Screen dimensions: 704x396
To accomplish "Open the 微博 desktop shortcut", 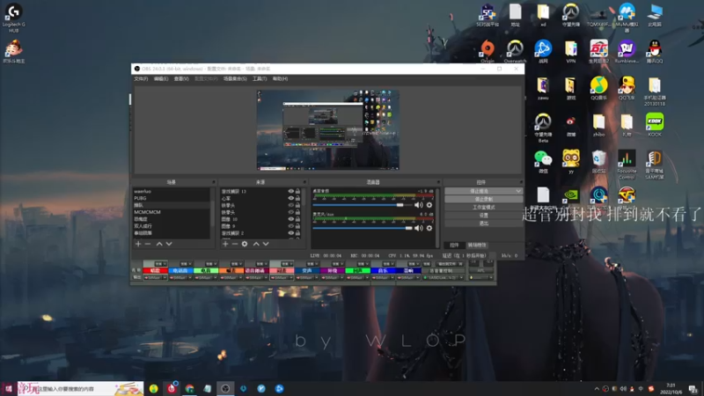I will (570, 124).
